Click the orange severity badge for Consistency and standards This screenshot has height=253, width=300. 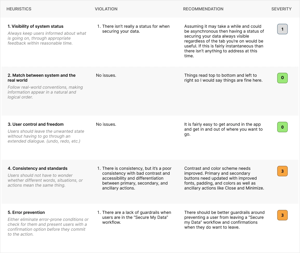click(x=282, y=171)
